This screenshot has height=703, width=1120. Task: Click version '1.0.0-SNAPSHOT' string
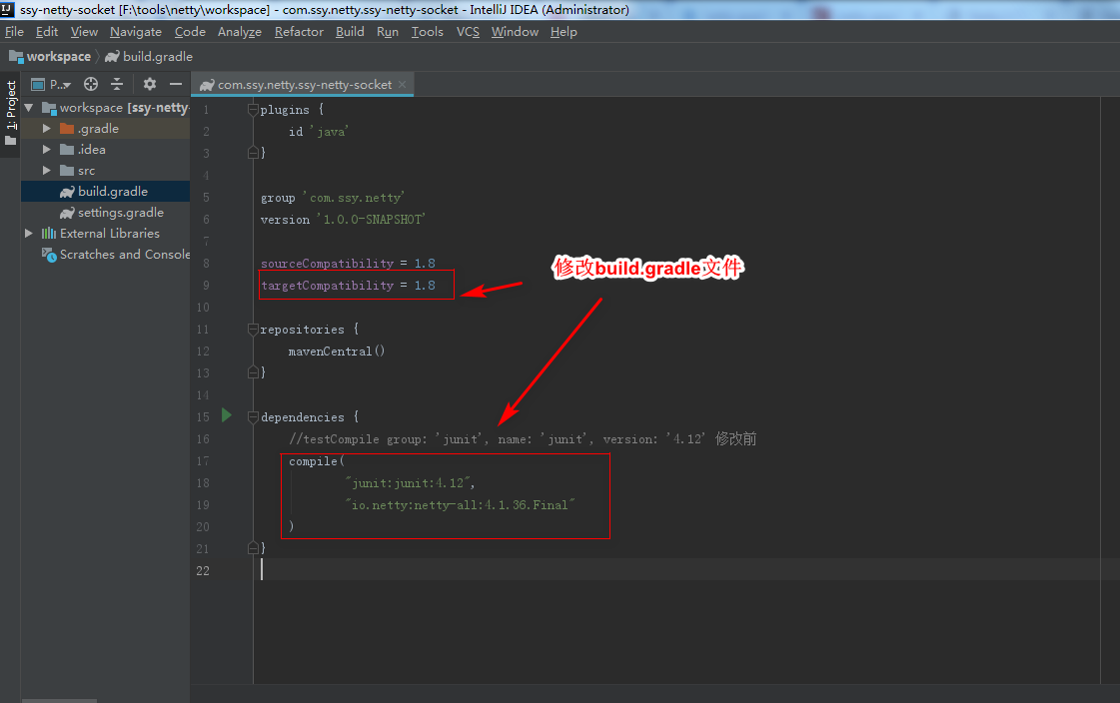[x=371, y=219]
